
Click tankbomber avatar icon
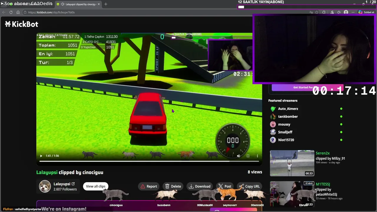(273, 117)
